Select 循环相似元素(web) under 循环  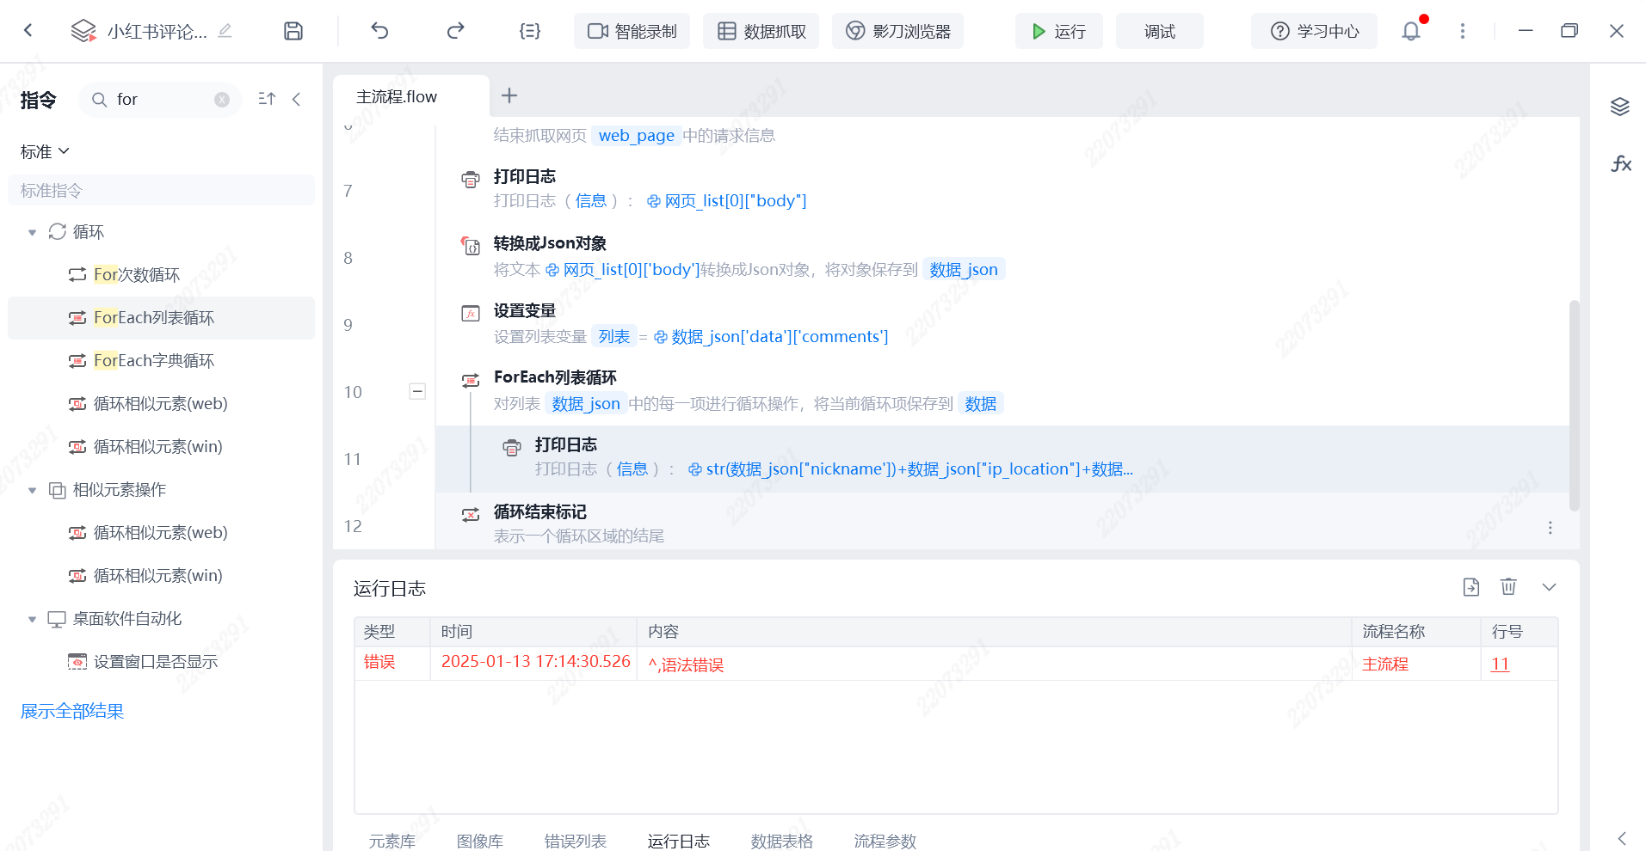pos(161,404)
